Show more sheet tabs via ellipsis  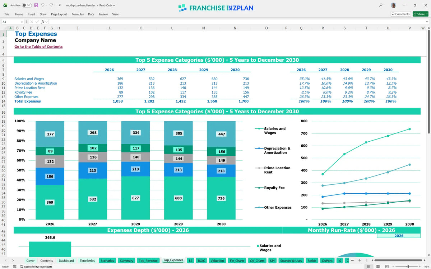(x=352, y=260)
